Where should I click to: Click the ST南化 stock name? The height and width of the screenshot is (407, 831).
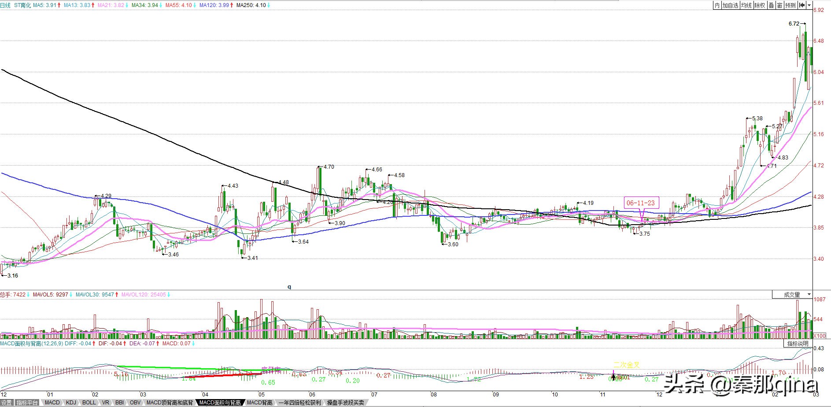[x=22, y=5]
